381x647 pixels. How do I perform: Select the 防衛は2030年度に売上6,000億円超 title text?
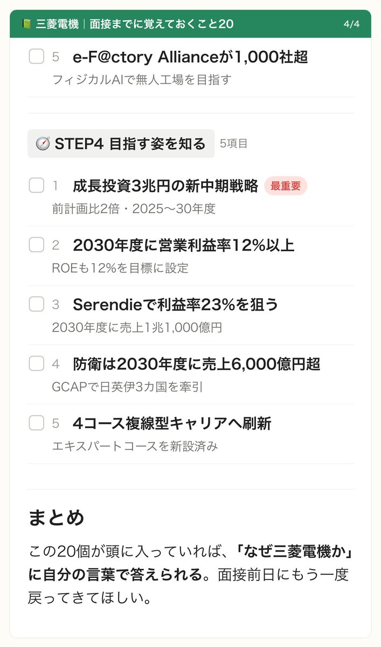[197, 364]
